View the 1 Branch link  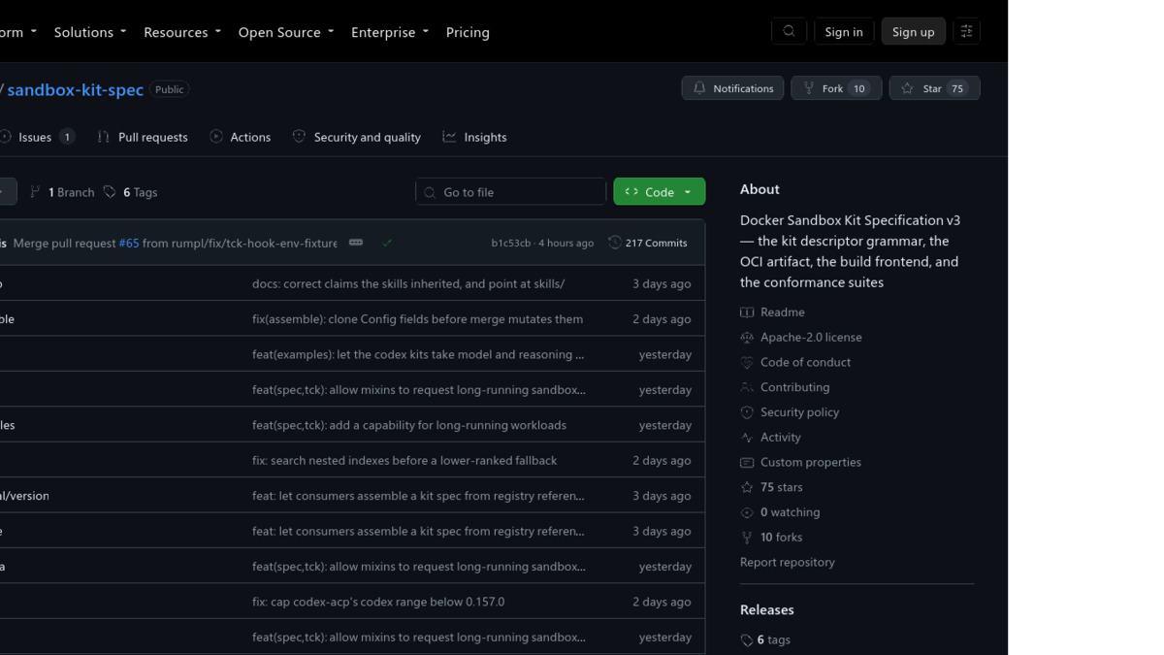(x=62, y=192)
